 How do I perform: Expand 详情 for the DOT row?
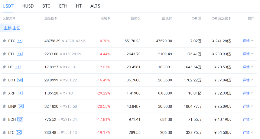pos(248,80)
